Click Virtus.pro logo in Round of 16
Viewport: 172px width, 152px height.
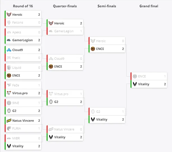[x=9, y=93]
